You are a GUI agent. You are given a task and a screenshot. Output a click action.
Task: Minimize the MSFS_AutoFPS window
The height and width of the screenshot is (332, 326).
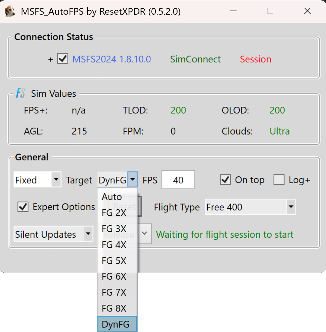click(233, 11)
